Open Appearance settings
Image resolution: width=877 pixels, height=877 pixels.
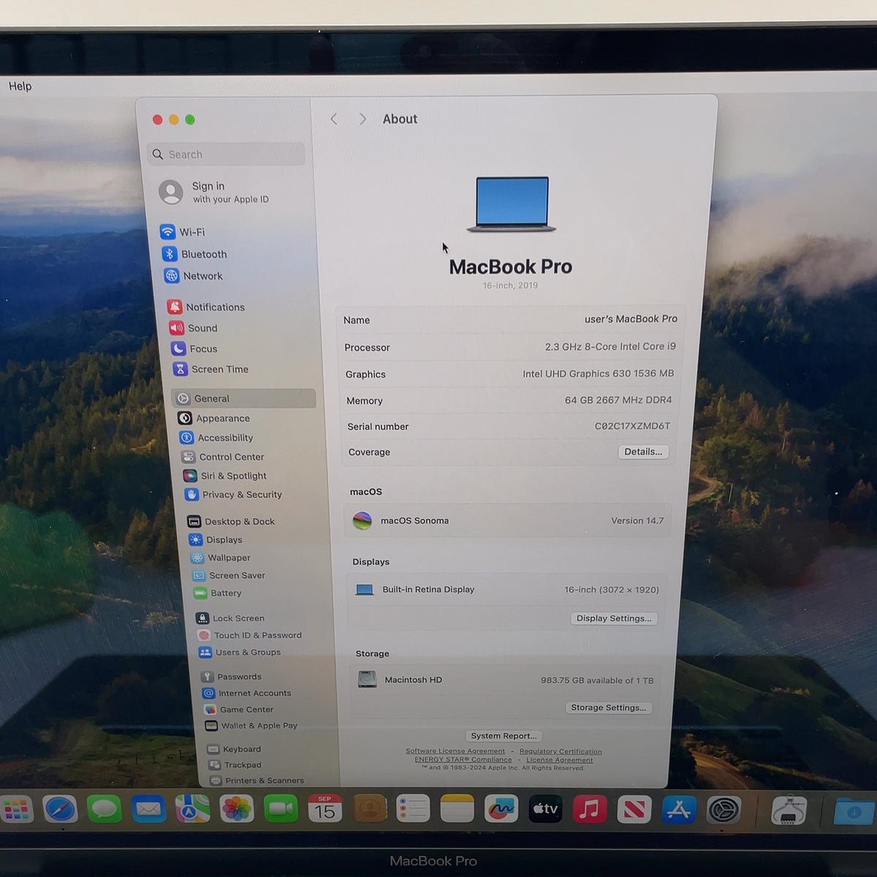point(214,418)
